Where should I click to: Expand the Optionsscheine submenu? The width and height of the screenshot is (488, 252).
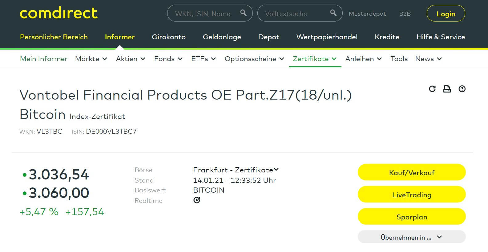254,59
